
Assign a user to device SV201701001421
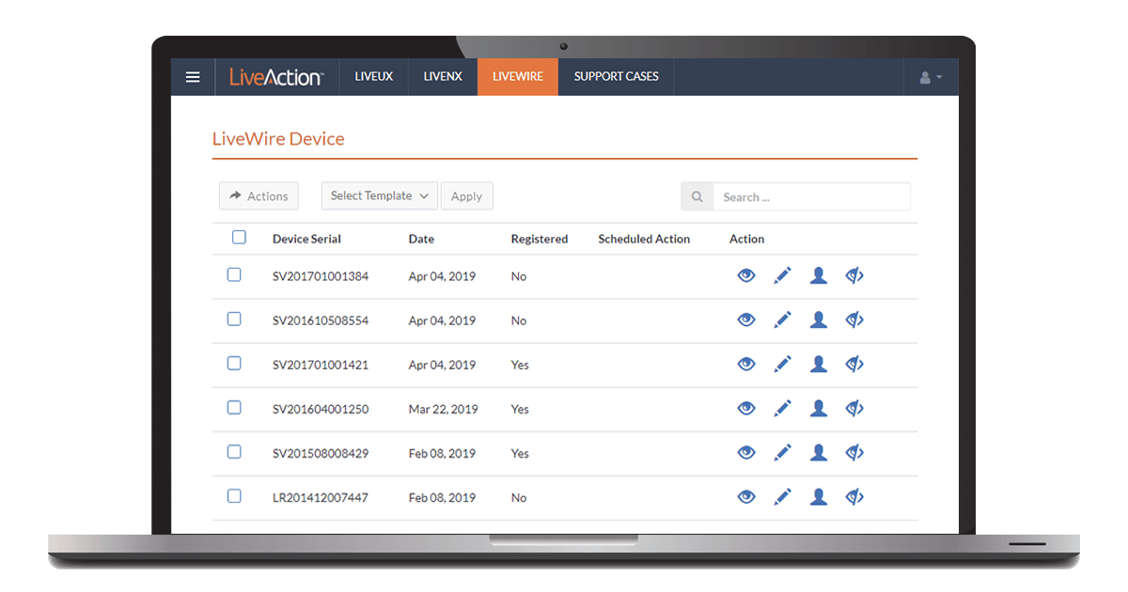(x=818, y=364)
